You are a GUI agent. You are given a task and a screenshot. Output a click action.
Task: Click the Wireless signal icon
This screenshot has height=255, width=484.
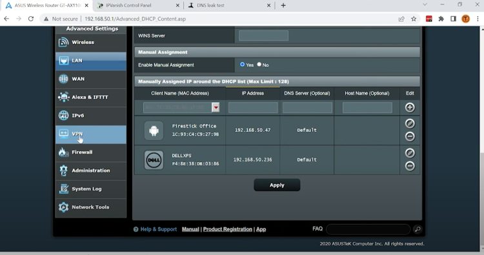[x=63, y=43]
